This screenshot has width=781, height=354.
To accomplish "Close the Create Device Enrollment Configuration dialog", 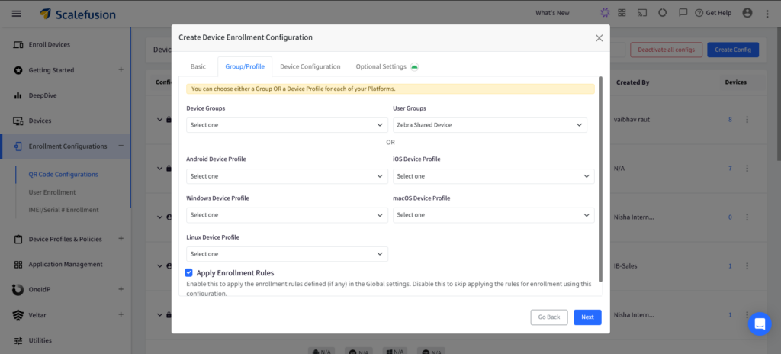I will coord(599,38).
